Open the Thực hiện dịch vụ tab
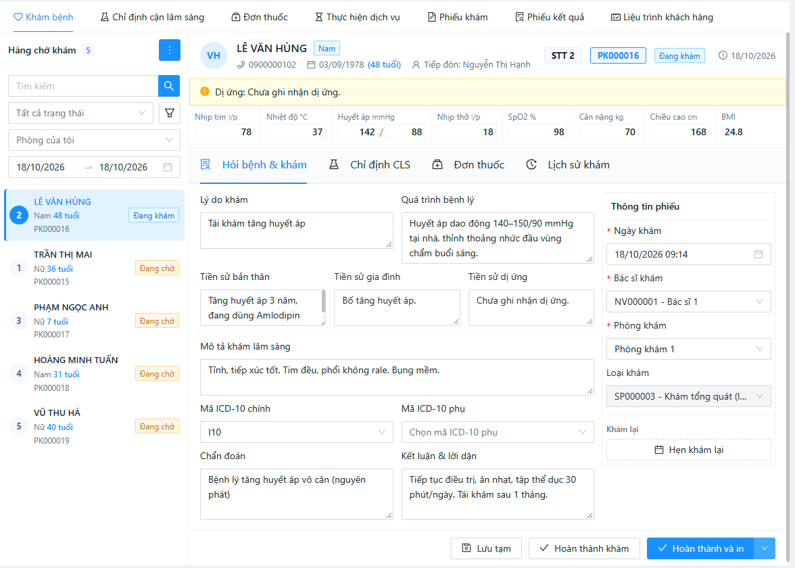 click(x=358, y=18)
